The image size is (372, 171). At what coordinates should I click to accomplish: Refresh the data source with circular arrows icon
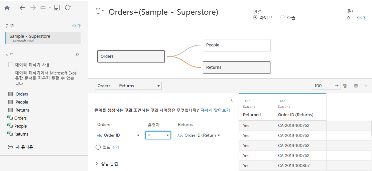68,8
